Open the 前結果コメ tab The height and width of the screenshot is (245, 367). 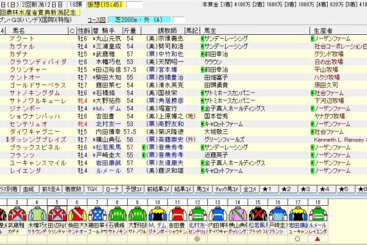pos(158,189)
